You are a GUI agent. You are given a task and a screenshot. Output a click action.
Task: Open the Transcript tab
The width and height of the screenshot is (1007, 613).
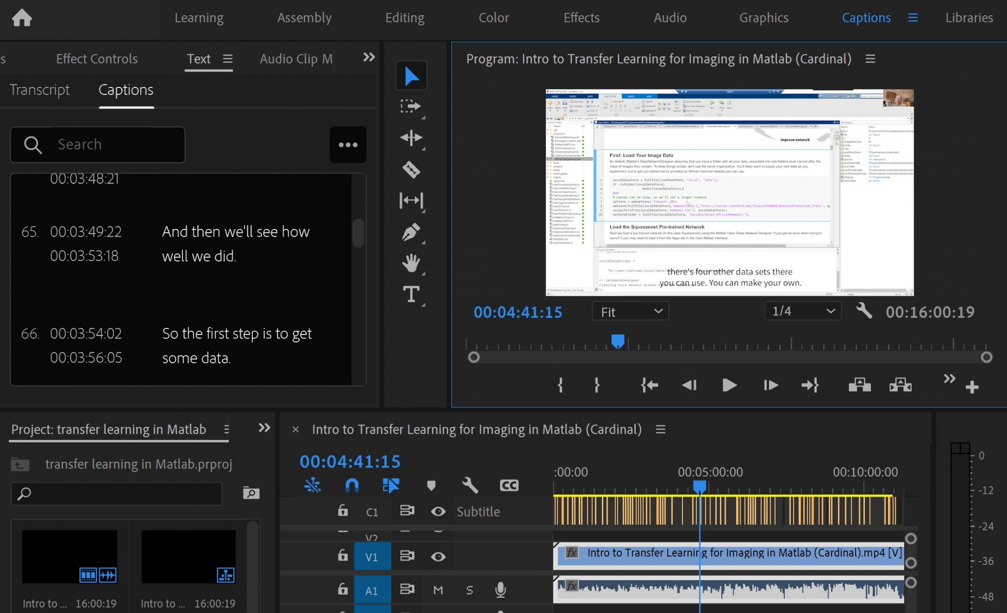tap(40, 90)
